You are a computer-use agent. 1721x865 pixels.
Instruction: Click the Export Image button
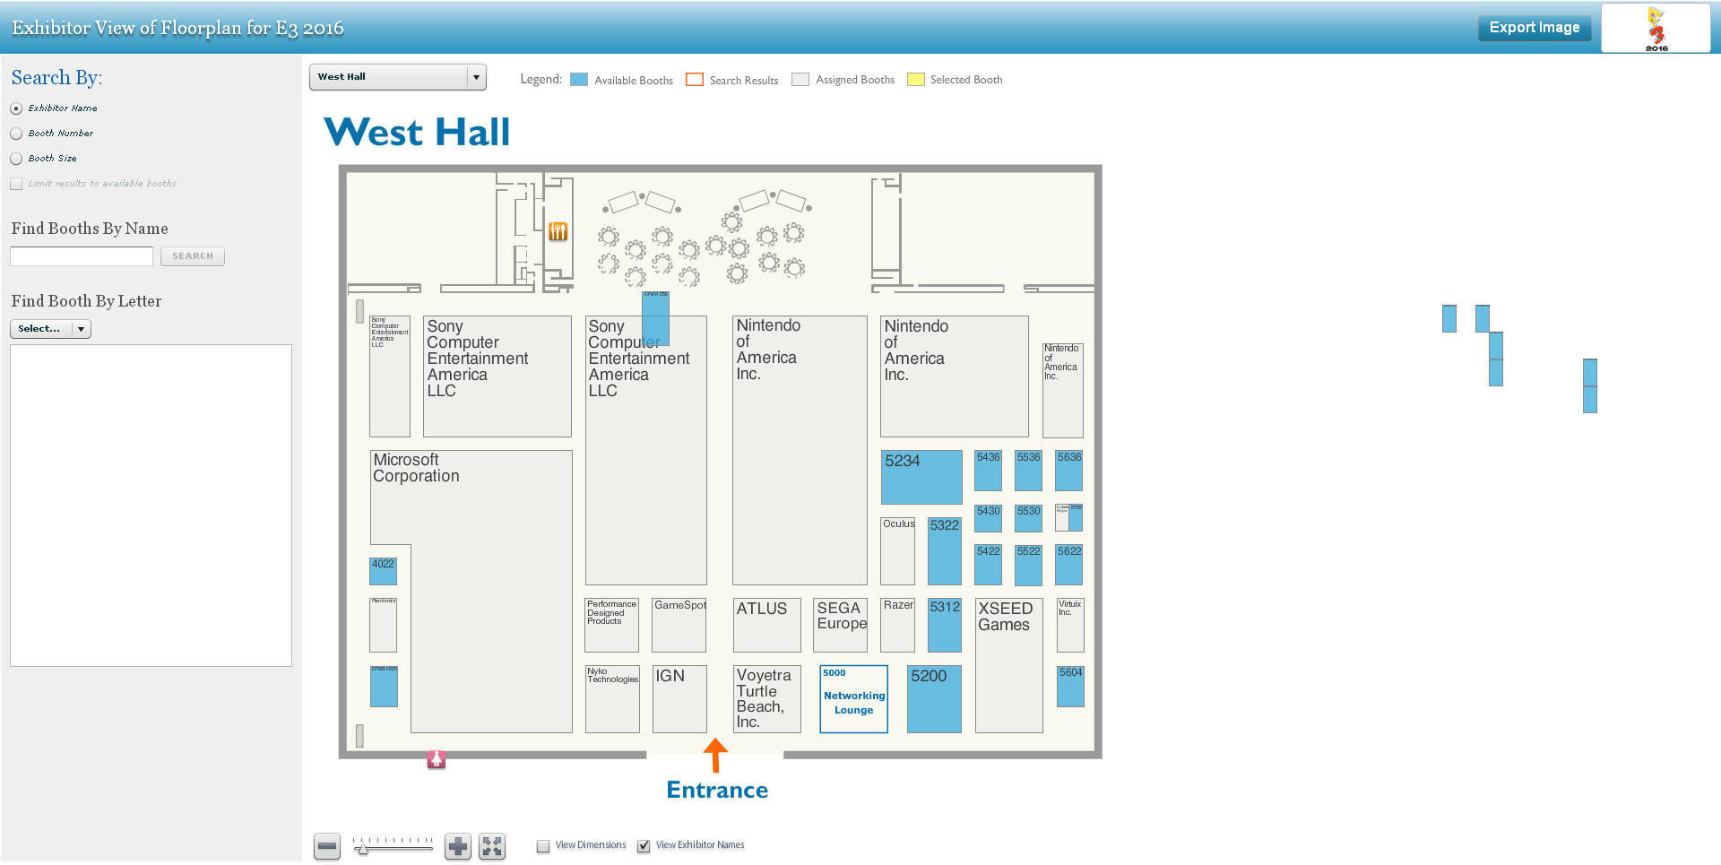click(1534, 28)
